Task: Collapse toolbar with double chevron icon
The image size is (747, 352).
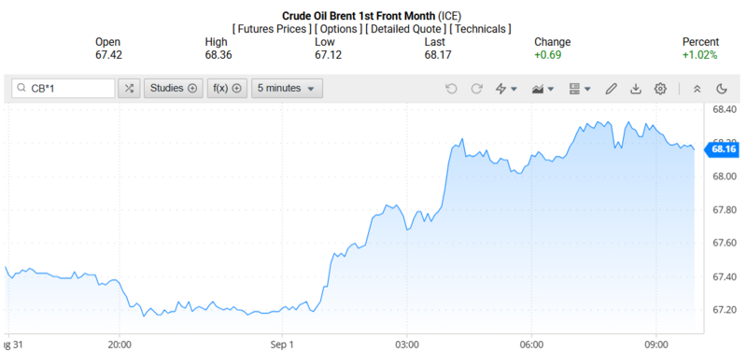Action: (x=697, y=89)
